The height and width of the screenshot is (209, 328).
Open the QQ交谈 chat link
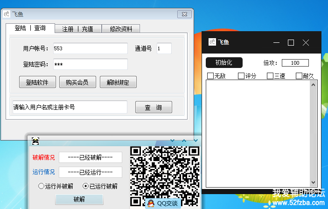163,203
